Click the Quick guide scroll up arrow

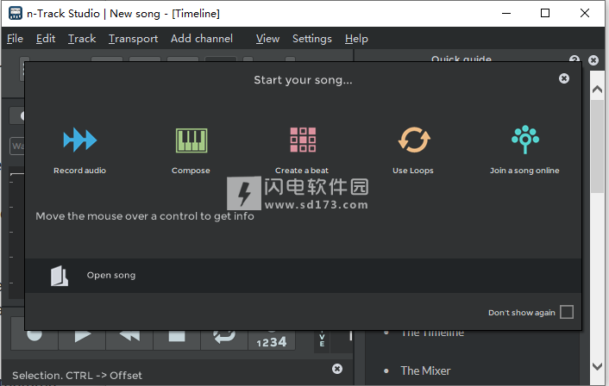coord(597,90)
